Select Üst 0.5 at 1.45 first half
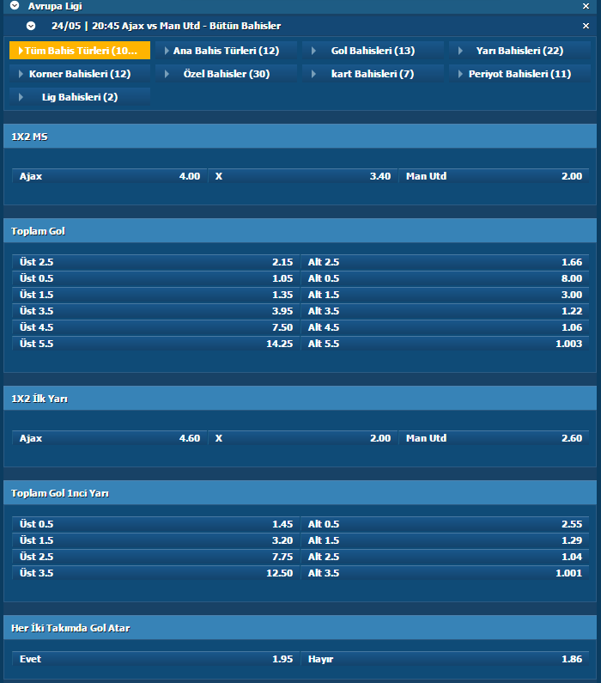This screenshot has width=601, height=683. coord(155,524)
